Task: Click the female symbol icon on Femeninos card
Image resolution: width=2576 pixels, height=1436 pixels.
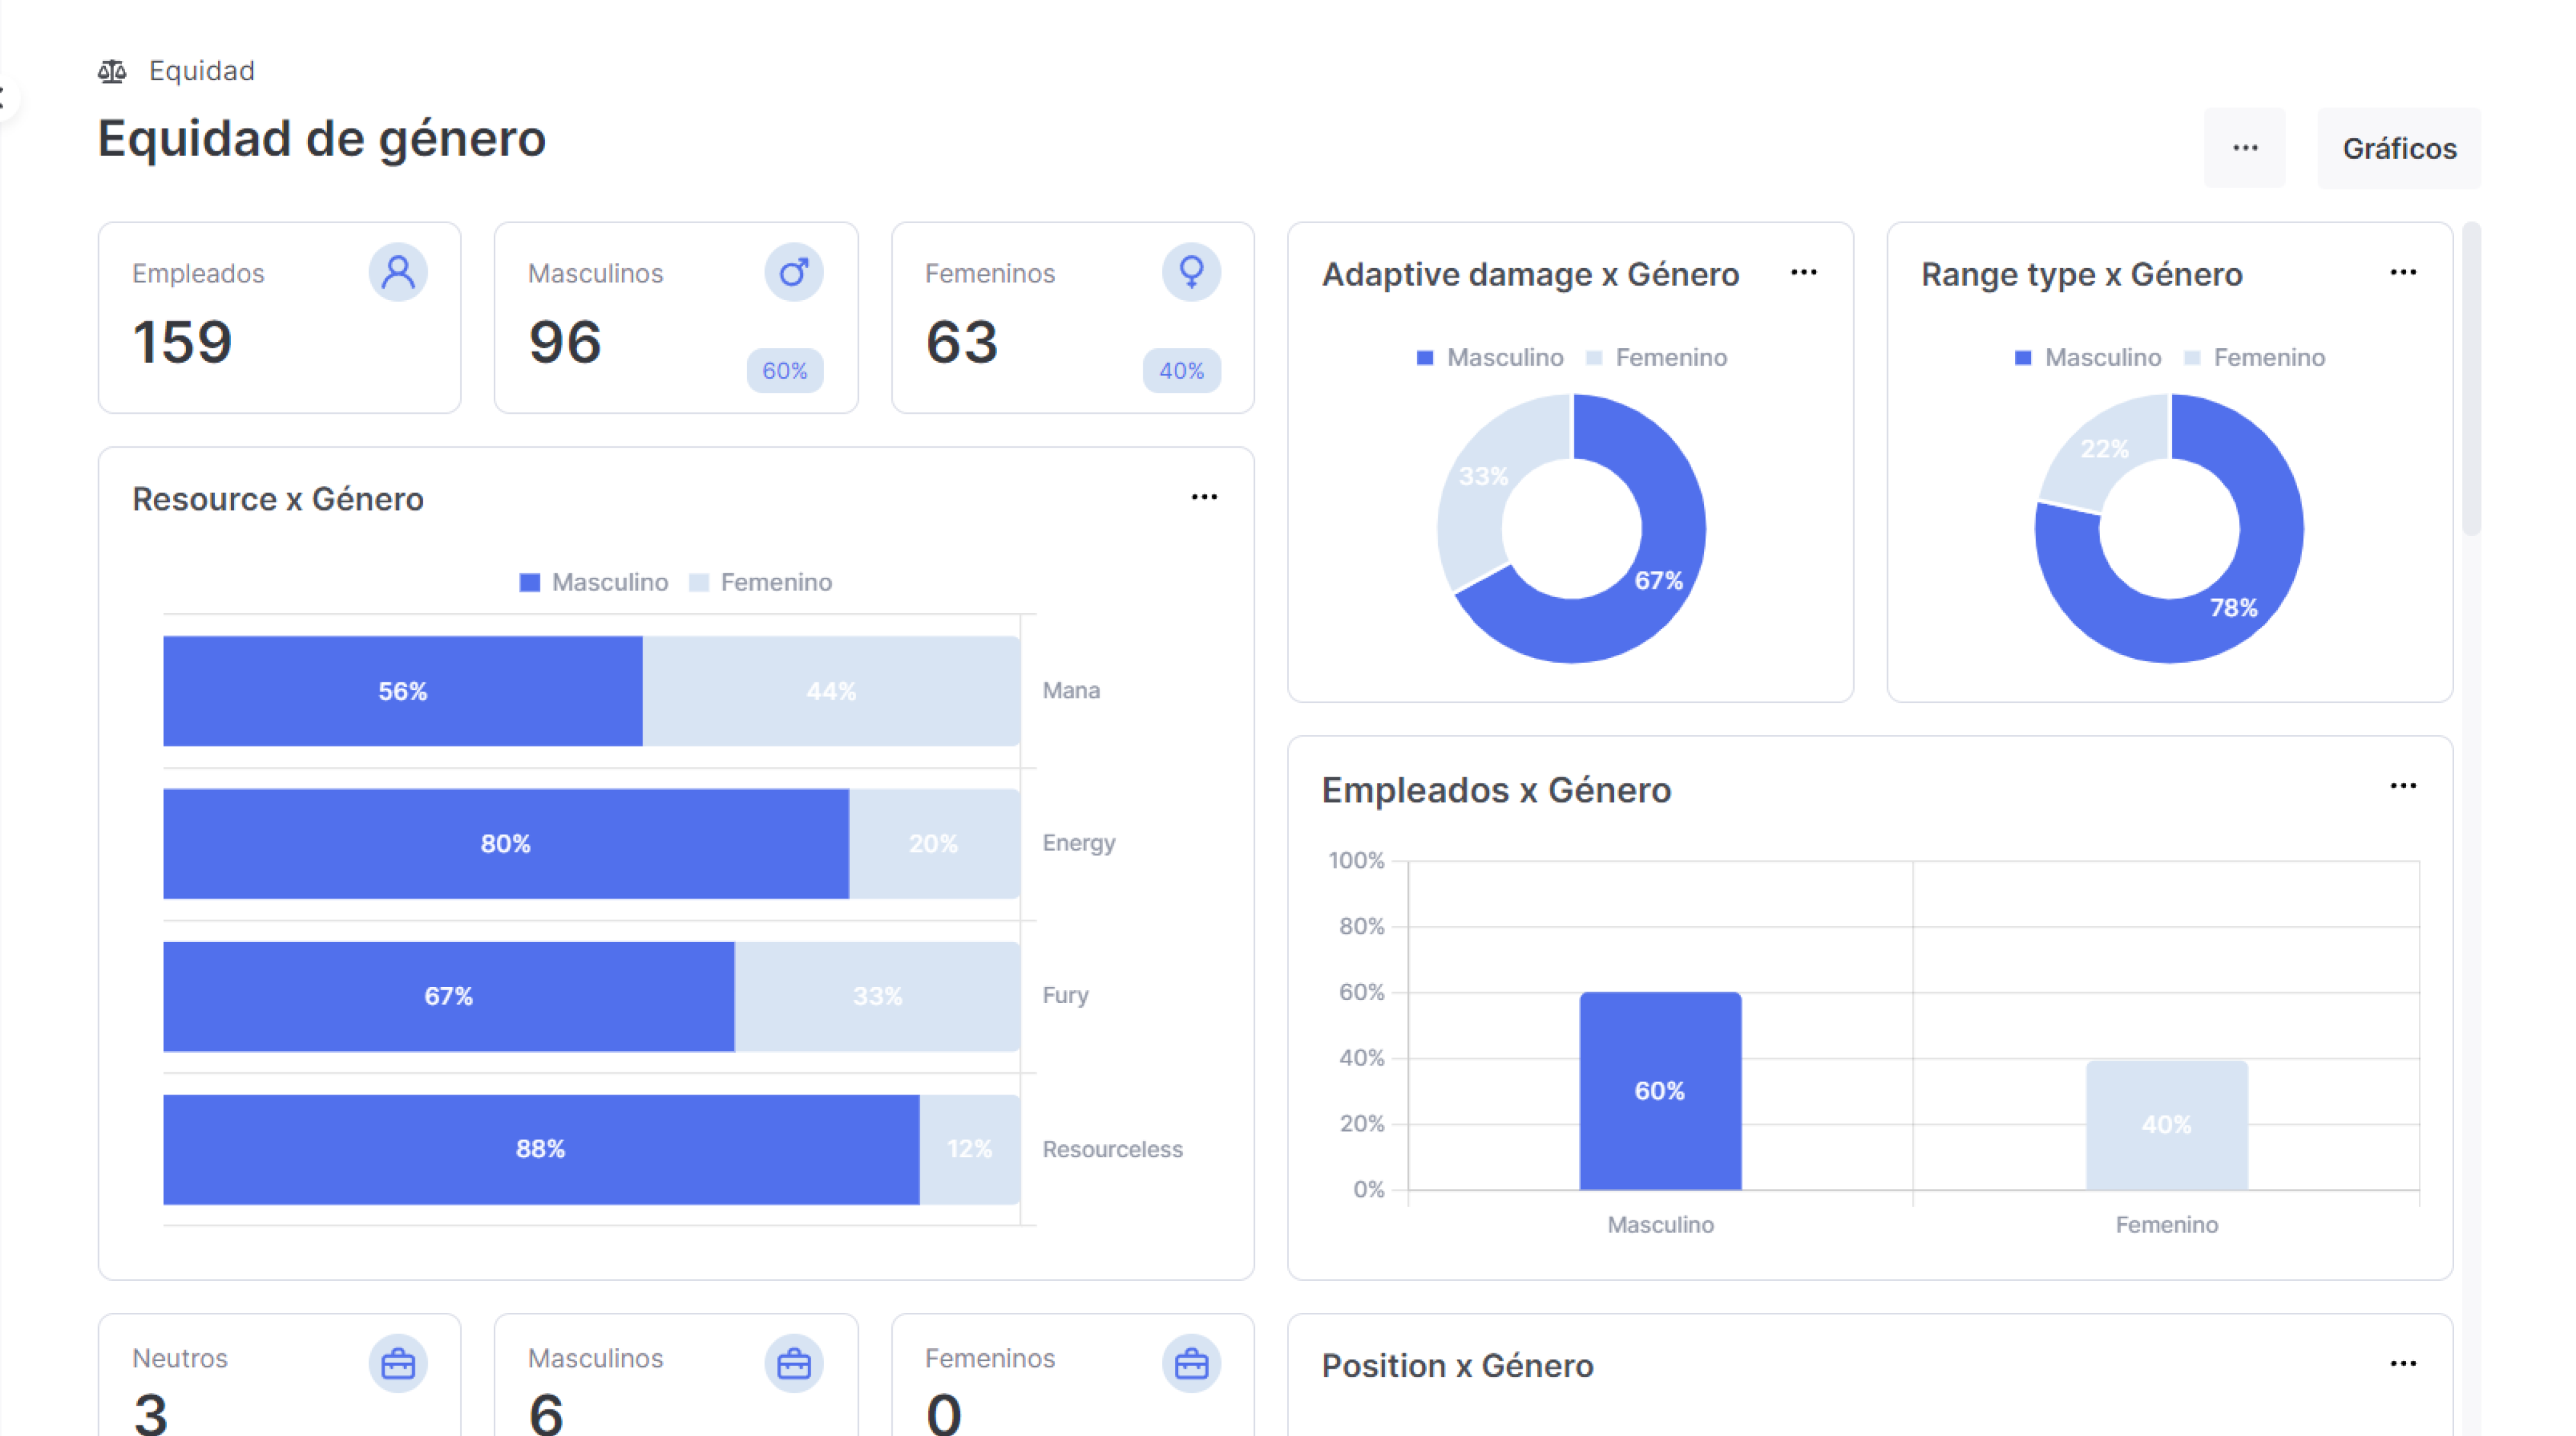Action: 1191,272
